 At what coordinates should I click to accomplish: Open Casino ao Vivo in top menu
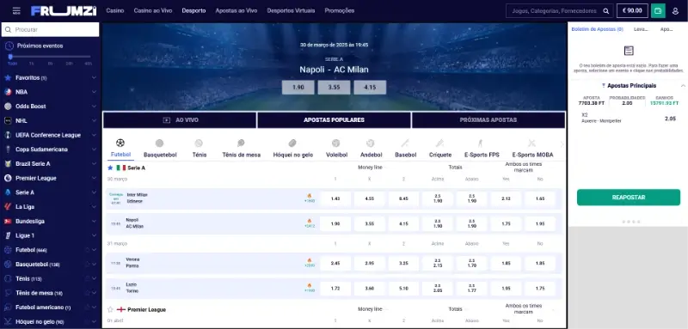(x=153, y=10)
